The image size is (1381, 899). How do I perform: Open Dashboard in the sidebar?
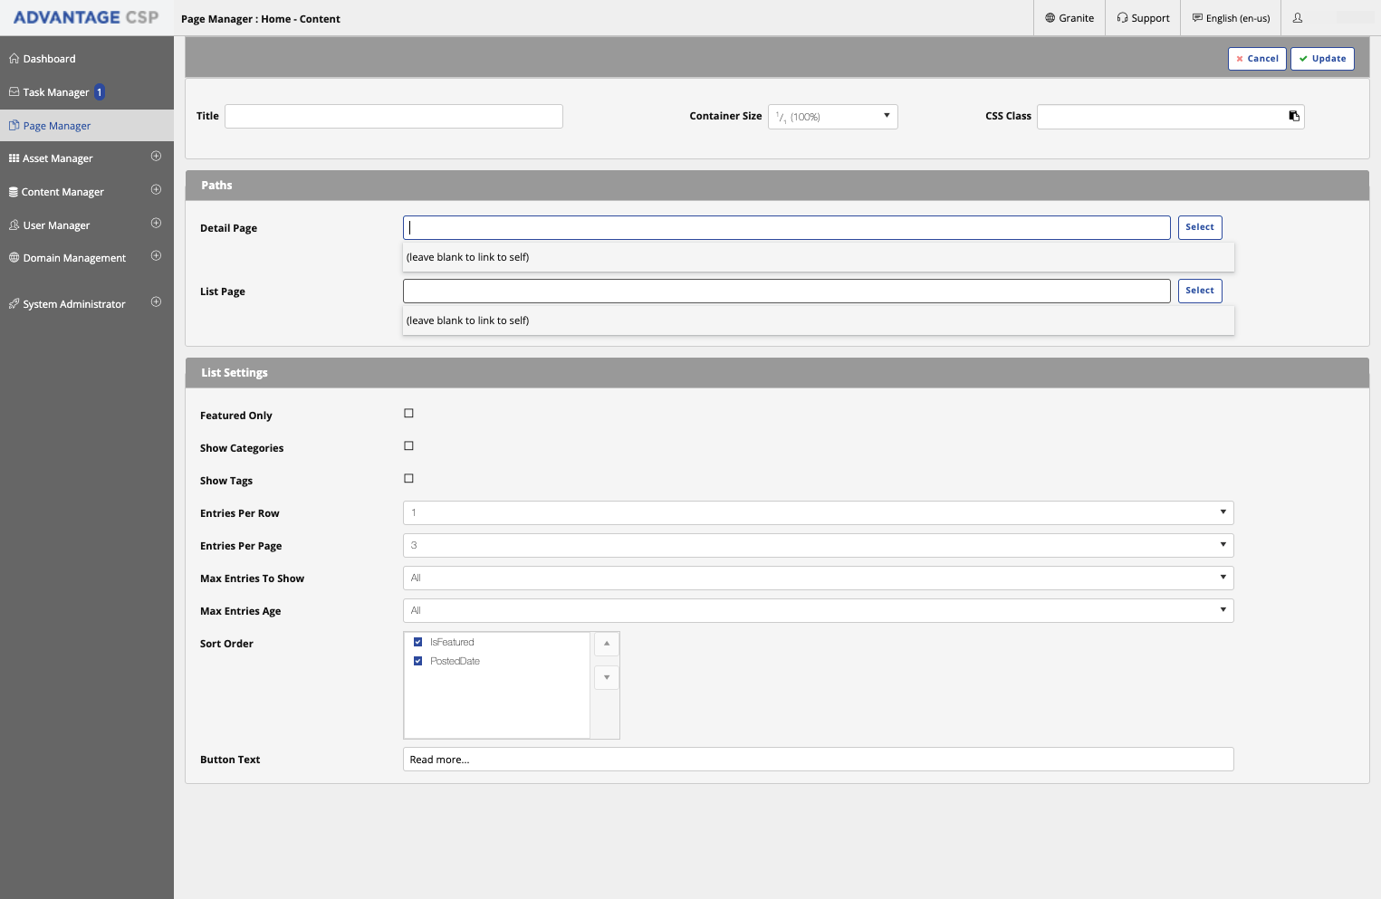point(87,59)
